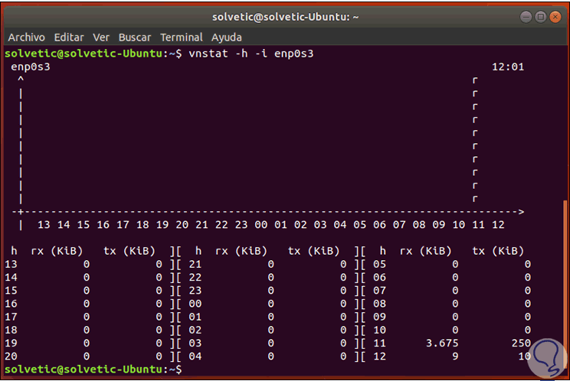Open the Editar menu
The image size is (570, 381).
point(69,37)
